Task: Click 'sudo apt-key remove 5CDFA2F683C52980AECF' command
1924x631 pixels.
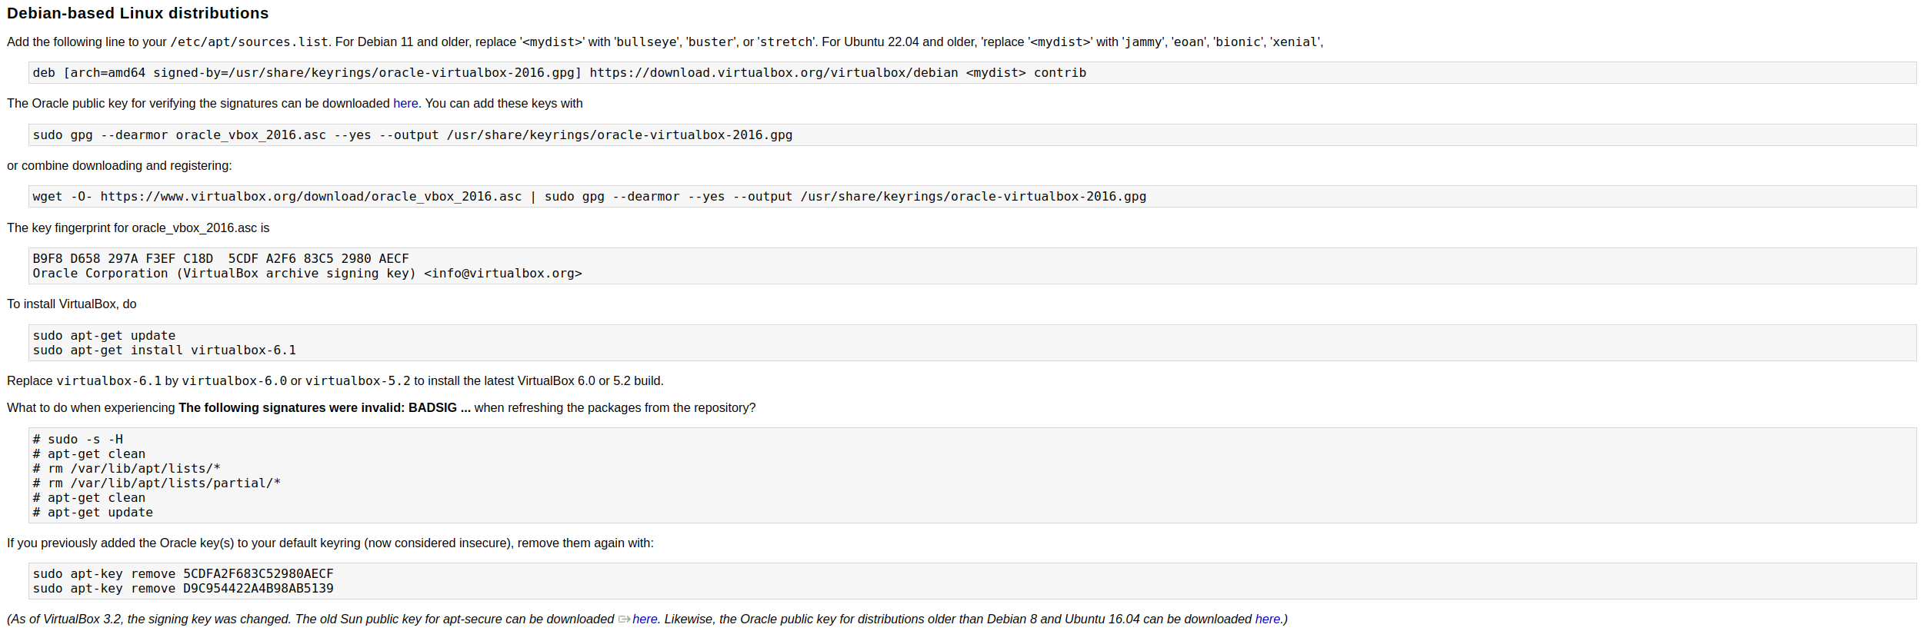Action: pyautogui.click(x=183, y=574)
